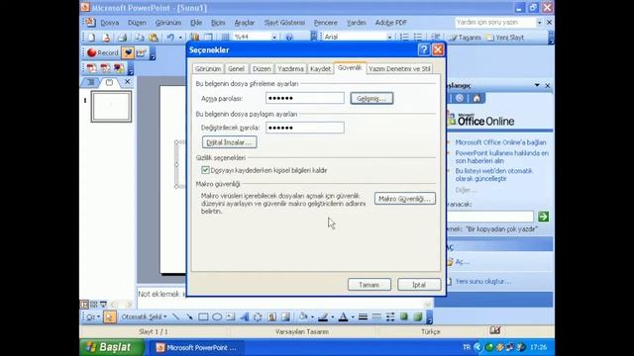Go to task pane Home icon
Viewport: 634px width, 356px height.
pos(476,98)
